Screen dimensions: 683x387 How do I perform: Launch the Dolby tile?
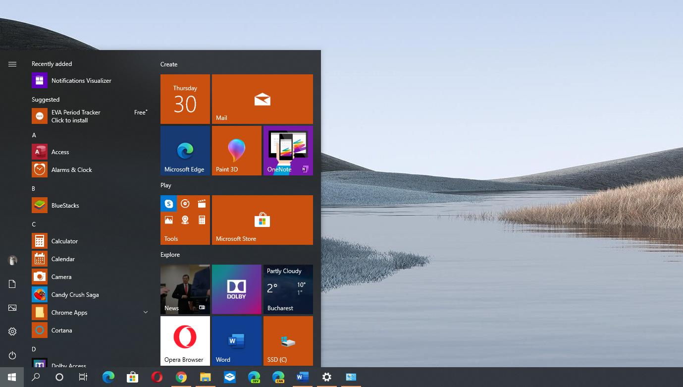pos(237,289)
